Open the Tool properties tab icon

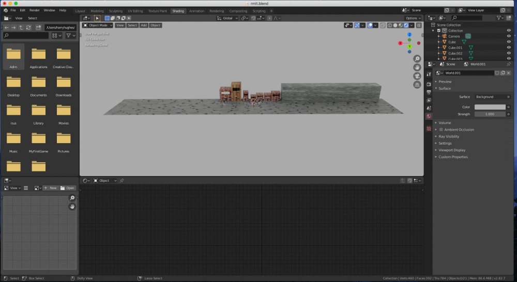(x=429, y=74)
